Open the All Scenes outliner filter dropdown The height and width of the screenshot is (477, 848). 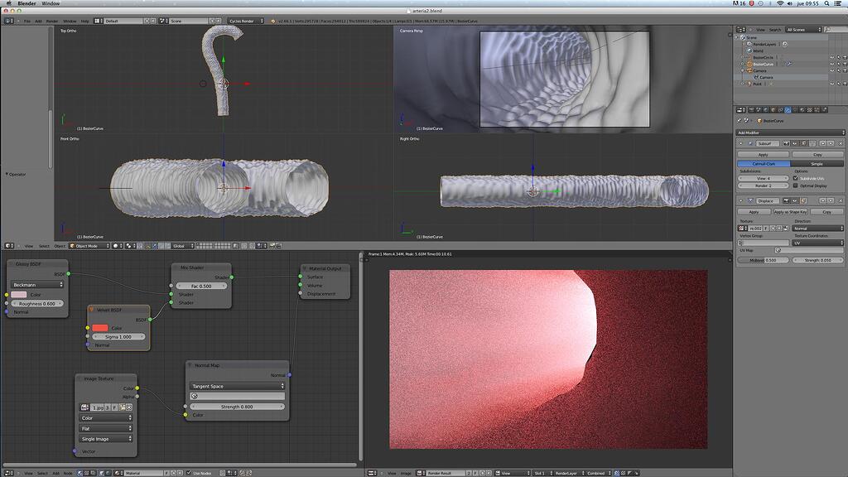(x=804, y=30)
